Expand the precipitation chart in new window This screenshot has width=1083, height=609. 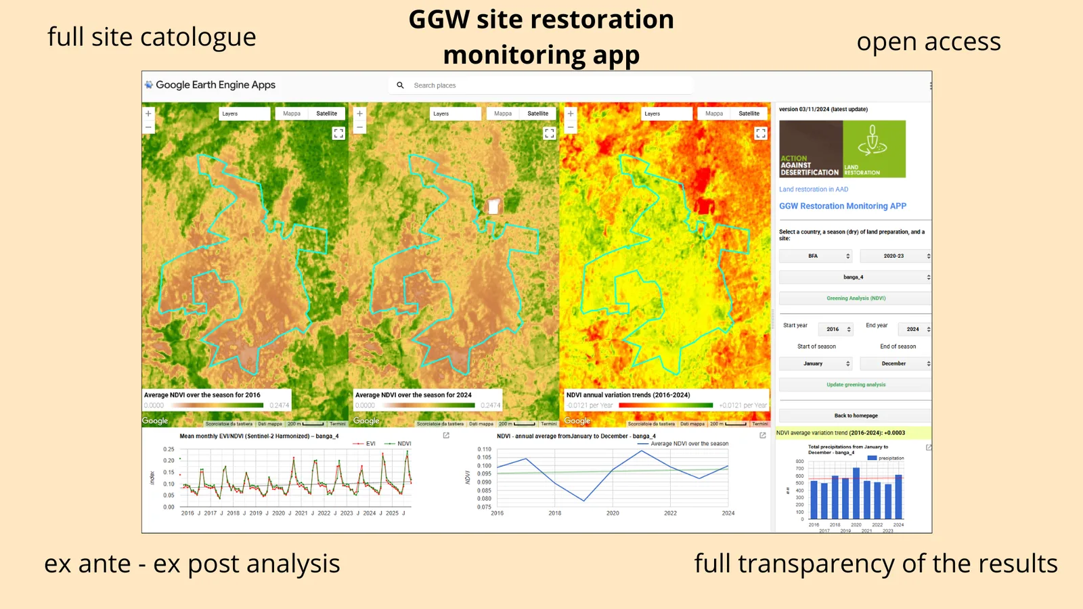[x=928, y=447]
